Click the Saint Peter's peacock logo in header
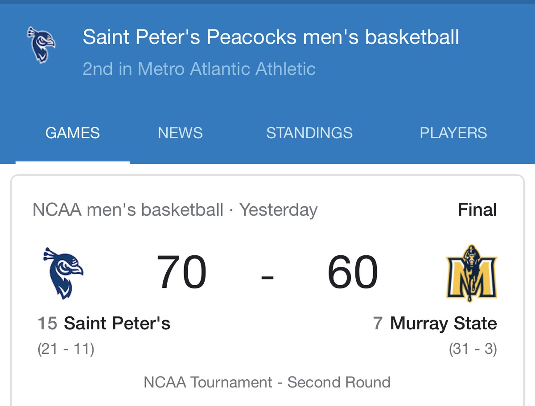Viewport: 535px width, 406px height. [x=41, y=45]
